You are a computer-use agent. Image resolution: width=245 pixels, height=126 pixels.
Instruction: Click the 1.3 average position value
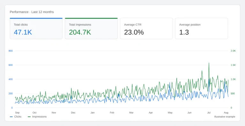click(184, 32)
